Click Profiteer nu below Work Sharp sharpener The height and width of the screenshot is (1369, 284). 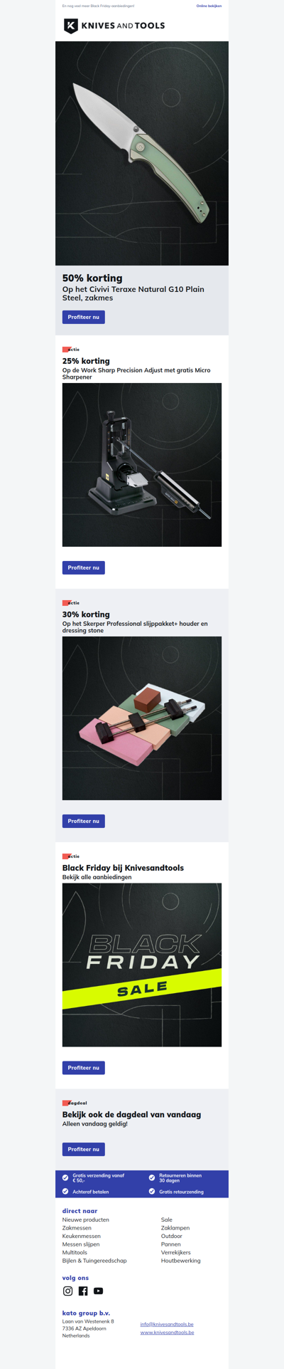pos(84,567)
